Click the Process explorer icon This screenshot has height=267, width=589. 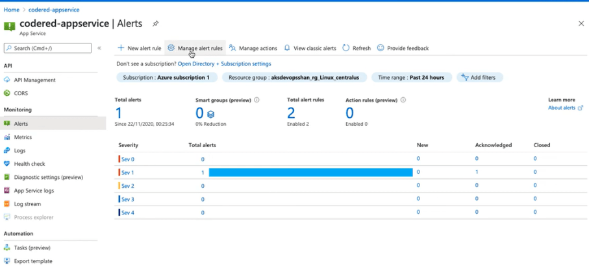click(6, 217)
